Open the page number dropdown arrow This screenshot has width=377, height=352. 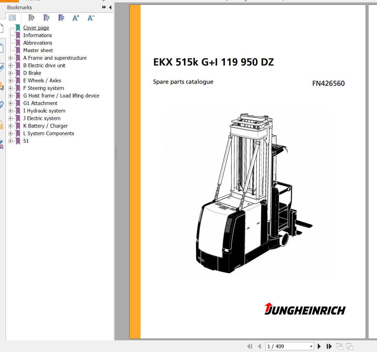coord(311,346)
